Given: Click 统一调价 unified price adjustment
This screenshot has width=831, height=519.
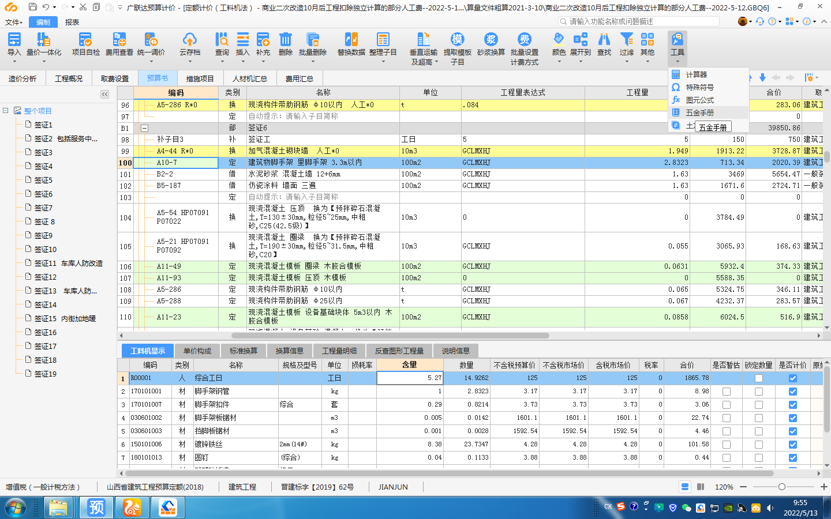Looking at the screenshot, I should click(x=151, y=44).
